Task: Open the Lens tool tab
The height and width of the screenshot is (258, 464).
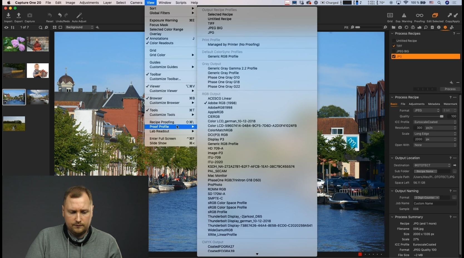Action: [x=406, y=27]
